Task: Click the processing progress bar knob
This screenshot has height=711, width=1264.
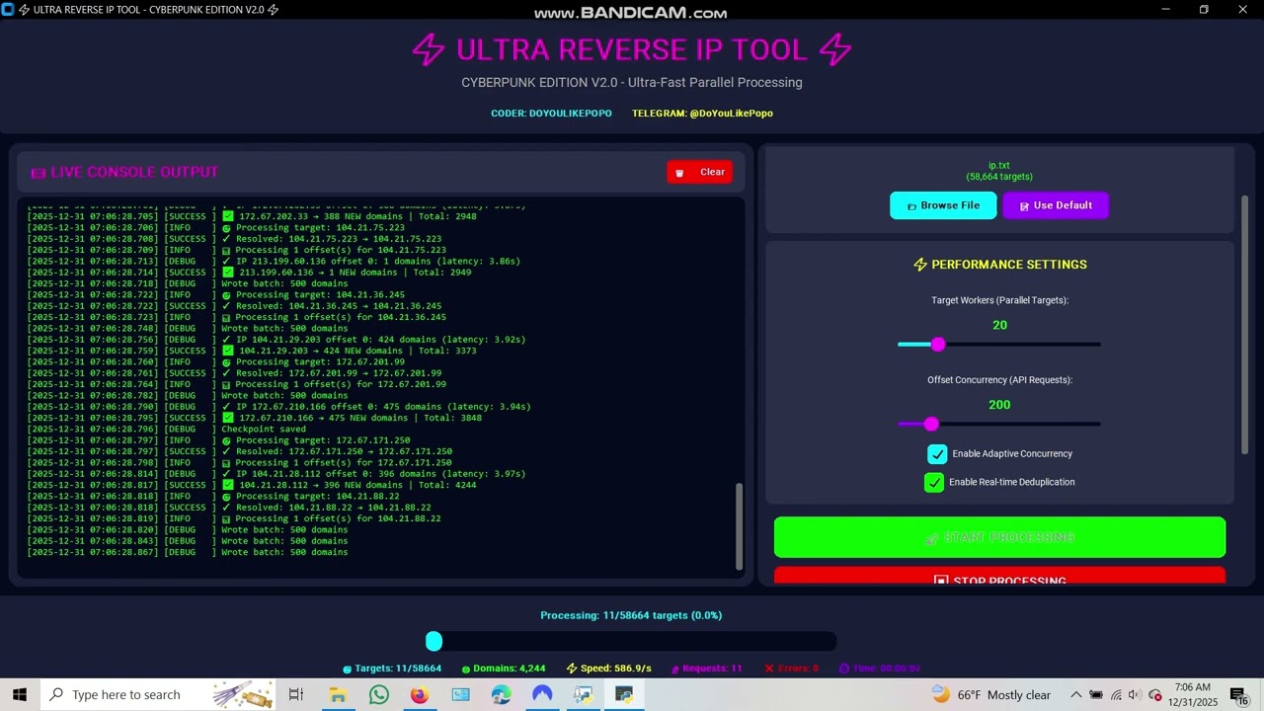Action: (434, 642)
